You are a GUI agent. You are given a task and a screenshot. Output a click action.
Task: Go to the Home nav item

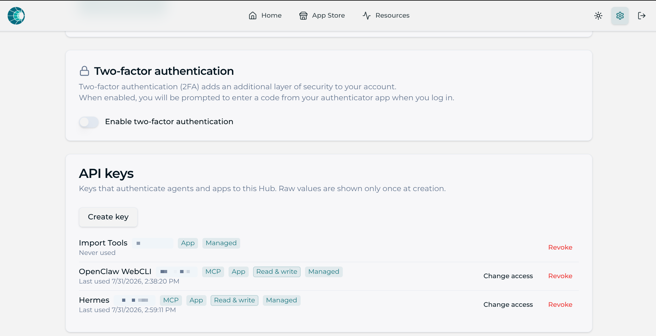[x=265, y=16]
